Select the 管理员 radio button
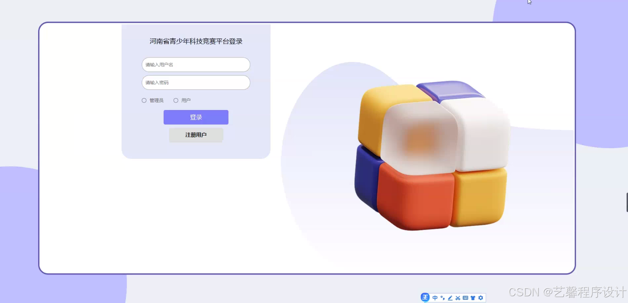Screen dimensions: 628x303 (x=144, y=100)
